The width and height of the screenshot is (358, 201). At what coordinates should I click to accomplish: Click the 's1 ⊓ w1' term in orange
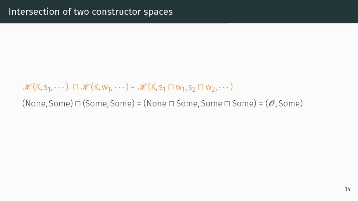point(173,87)
